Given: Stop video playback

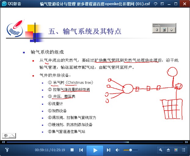Looking at the screenshot, I should (72, 150).
